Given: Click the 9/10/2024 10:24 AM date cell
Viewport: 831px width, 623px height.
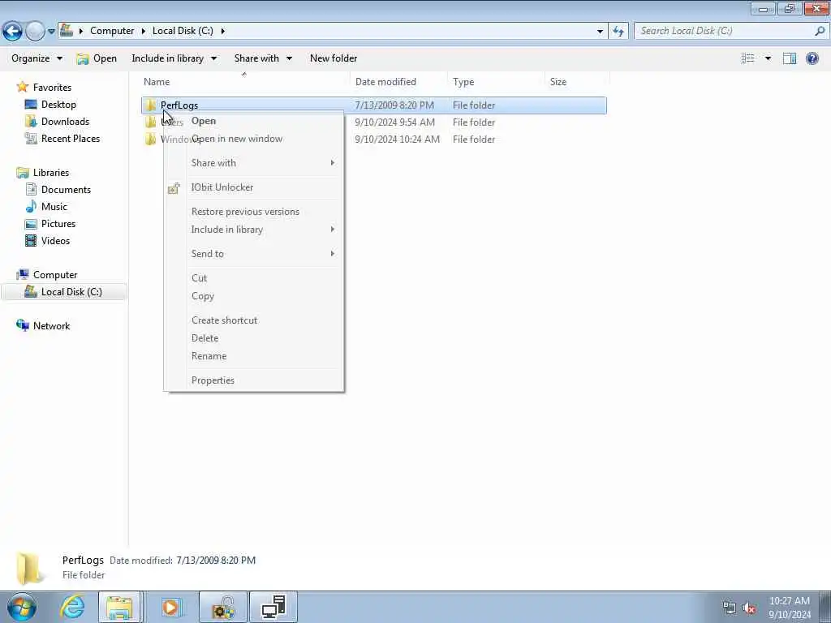Looking at the screenshot, I should [x=397, y=140].
